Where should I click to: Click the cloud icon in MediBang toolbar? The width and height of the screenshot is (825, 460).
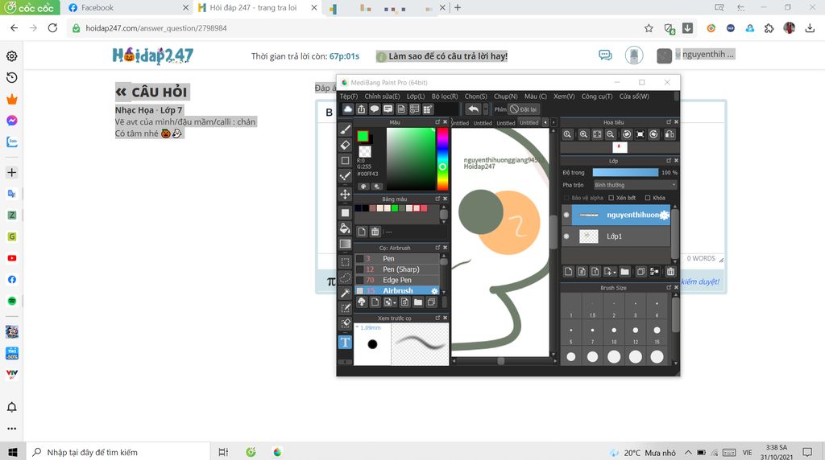pyautogui.click(x=348, y=109)
